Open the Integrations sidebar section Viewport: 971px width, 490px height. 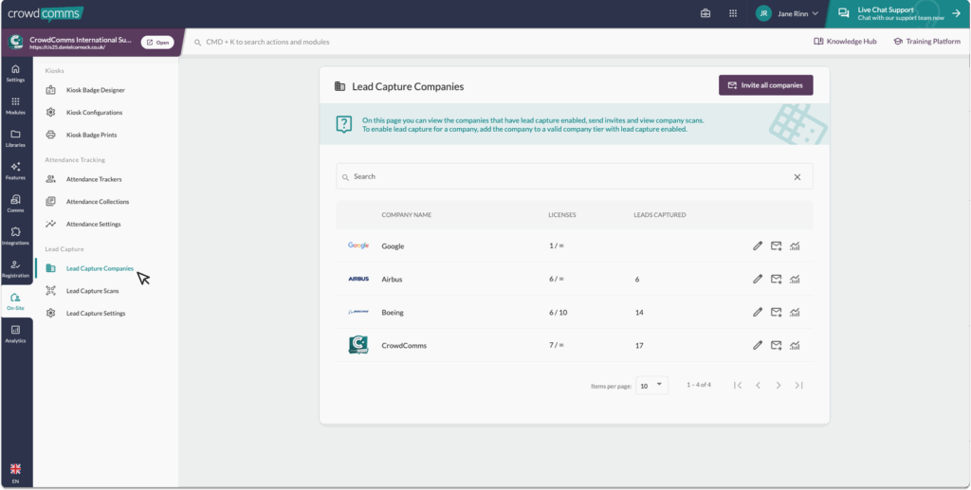pos(15,236)
